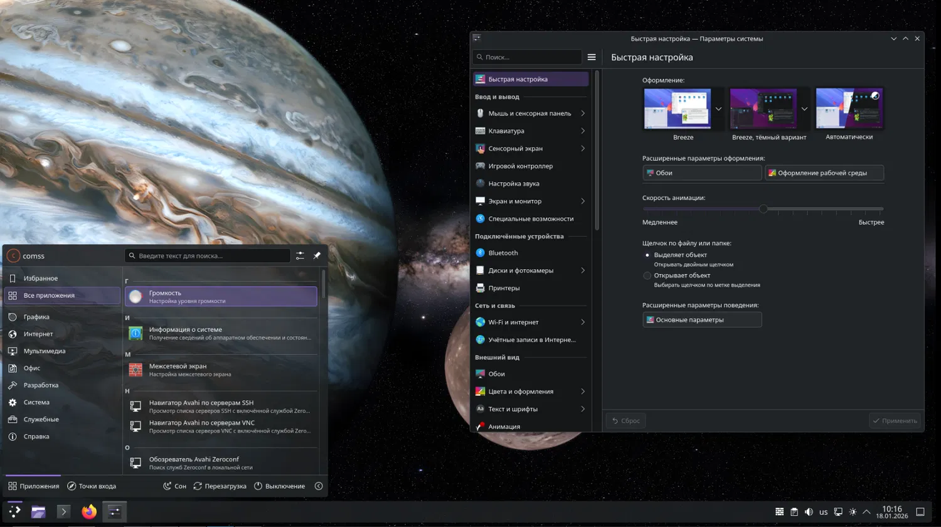Launch Громкость from the application list
Viewport: 941px width, 527px height.
tap(221, 297)
